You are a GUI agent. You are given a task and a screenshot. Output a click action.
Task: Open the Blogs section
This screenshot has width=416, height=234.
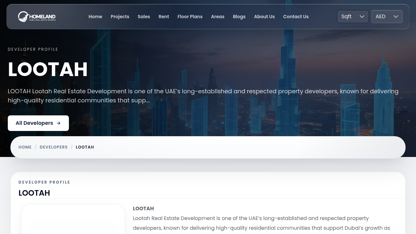[x=239, y=17]
